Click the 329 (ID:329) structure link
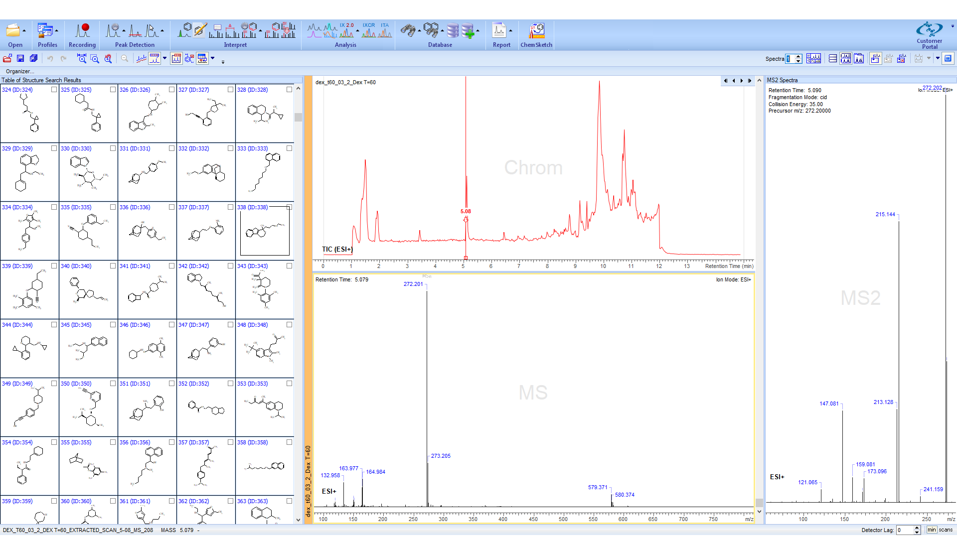This screenshot has width=957, height=538. 17,148
